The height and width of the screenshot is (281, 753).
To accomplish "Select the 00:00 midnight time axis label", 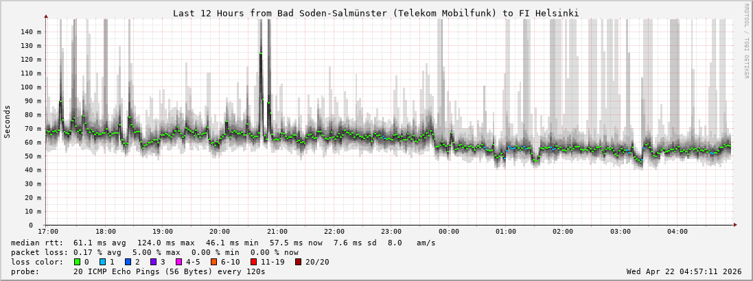I will pyautogui.click(x=448, y=232).
